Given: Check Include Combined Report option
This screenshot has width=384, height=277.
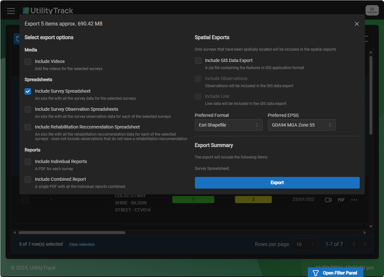Looking at the screenshot, I should (28, 180).
